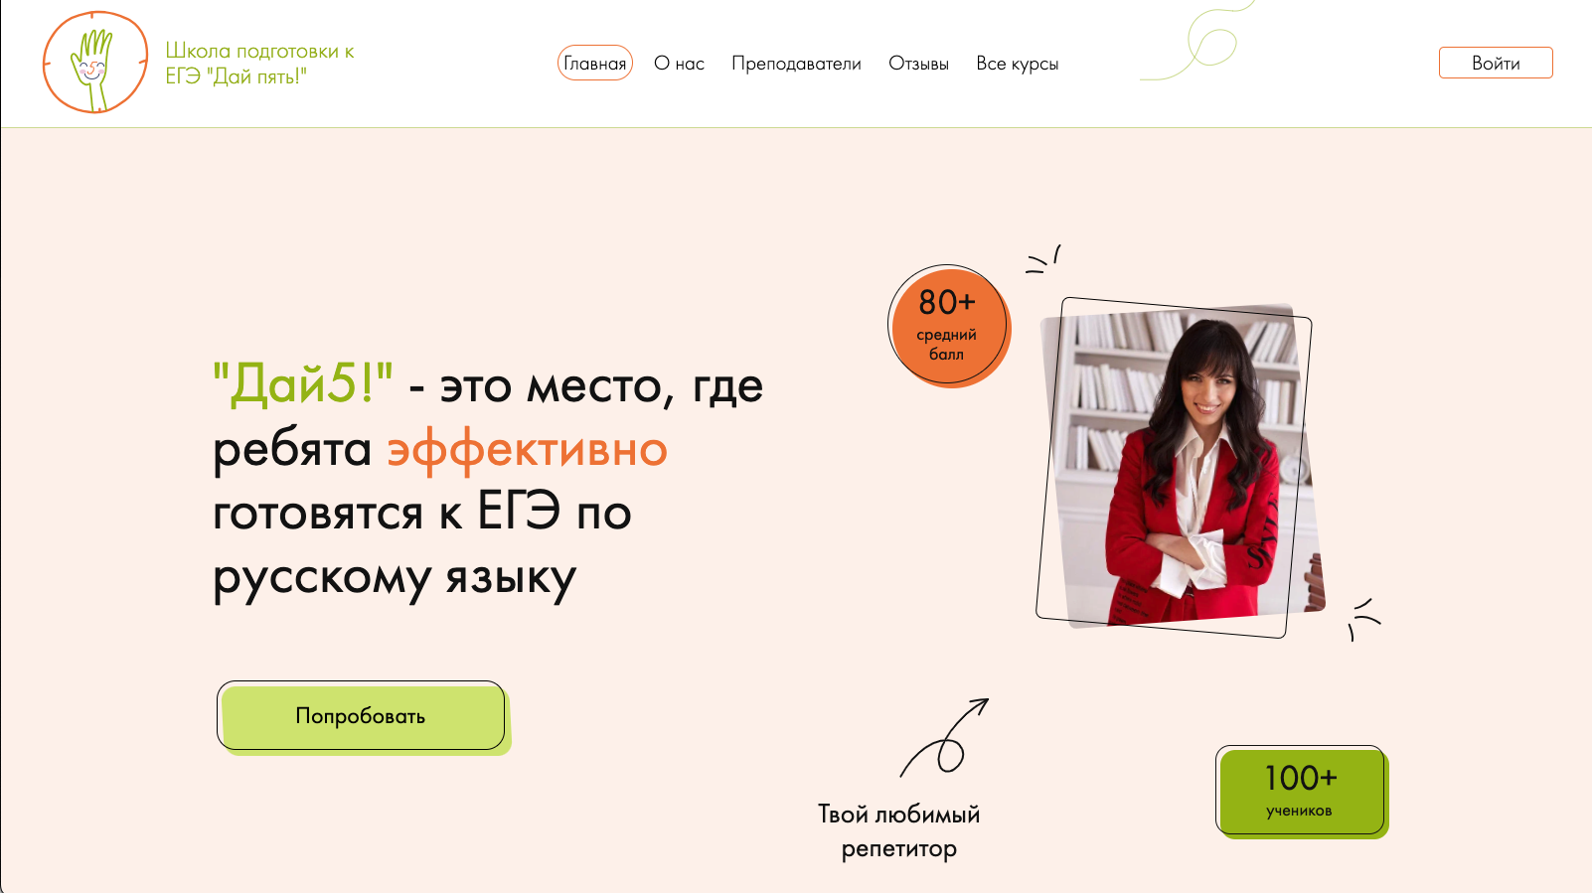Click the green 100+ учеников badge
This screenshot has height=893, width=1592.
(1301, 792)
